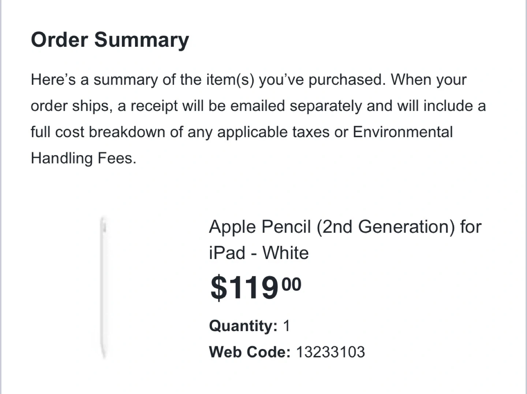Click the word 'Environmental' in the paragraph
527x394 pixels.
click(x=403, y=132)
